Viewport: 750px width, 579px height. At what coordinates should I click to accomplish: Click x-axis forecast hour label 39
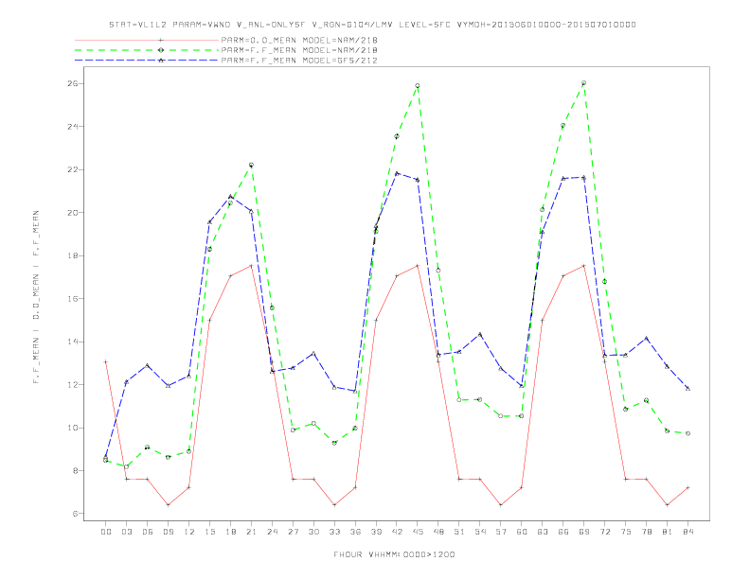376,532
